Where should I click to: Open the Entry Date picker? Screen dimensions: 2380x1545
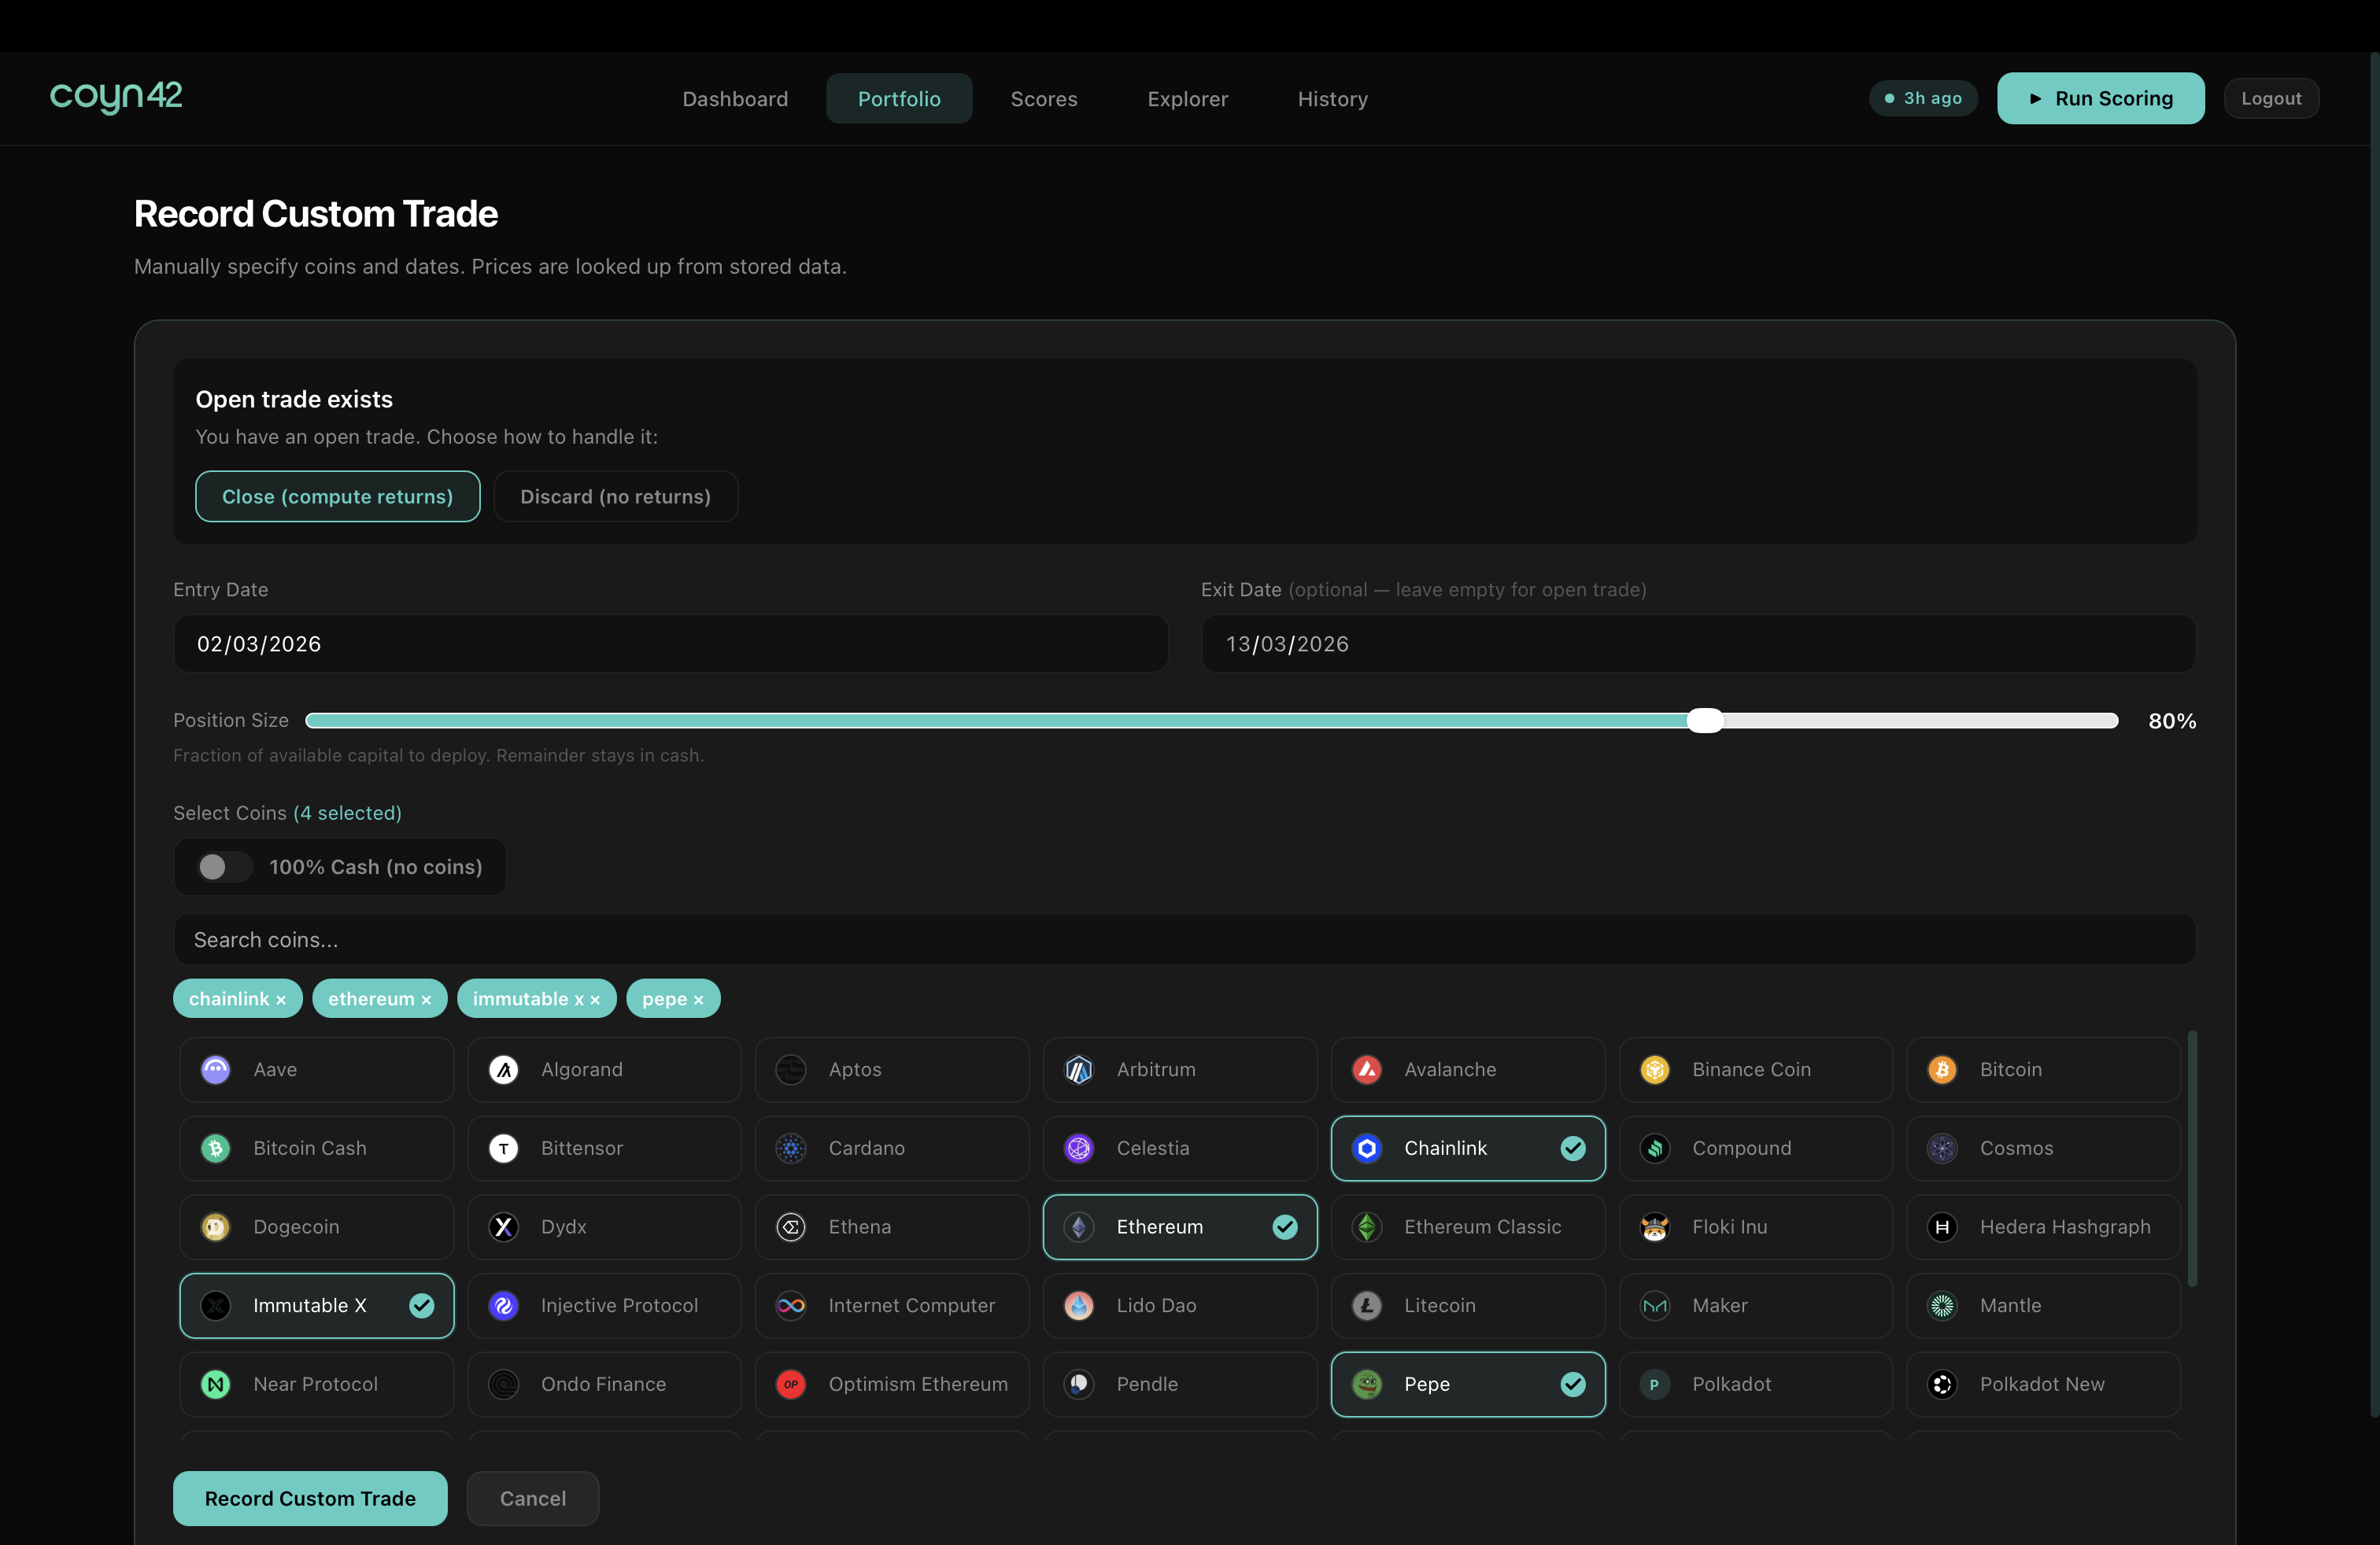[668, 643]
